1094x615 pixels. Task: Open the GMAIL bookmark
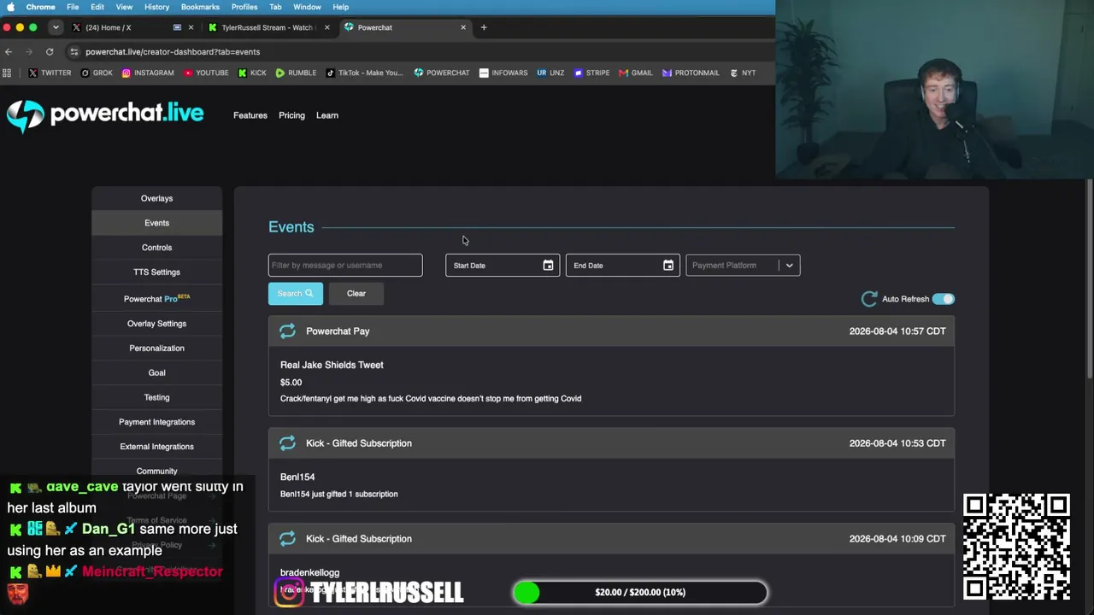tap(636, 73)
